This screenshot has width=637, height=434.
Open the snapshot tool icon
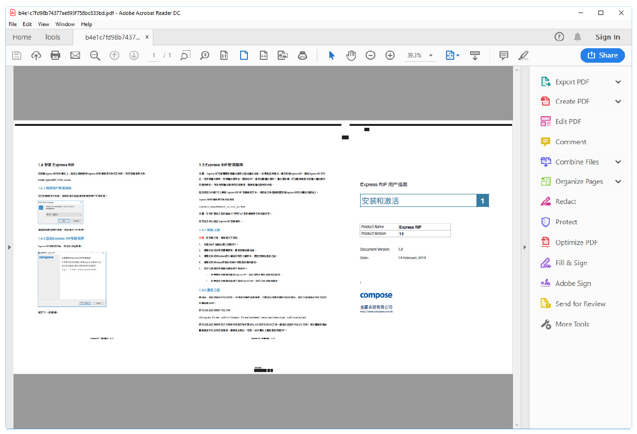tap(283, 55)
